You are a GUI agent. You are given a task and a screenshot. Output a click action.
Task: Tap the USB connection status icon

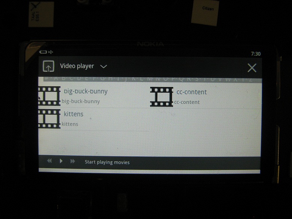[50, 52]
